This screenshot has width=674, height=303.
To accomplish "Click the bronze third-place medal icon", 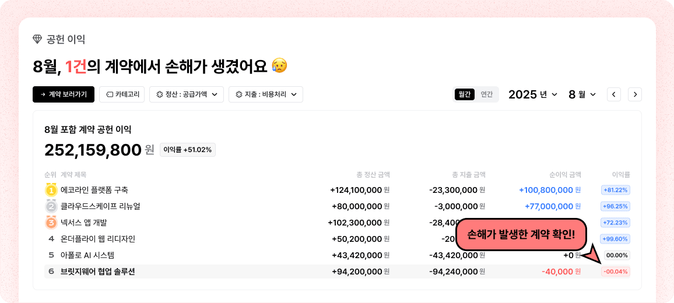I will [x=51, y=223].
